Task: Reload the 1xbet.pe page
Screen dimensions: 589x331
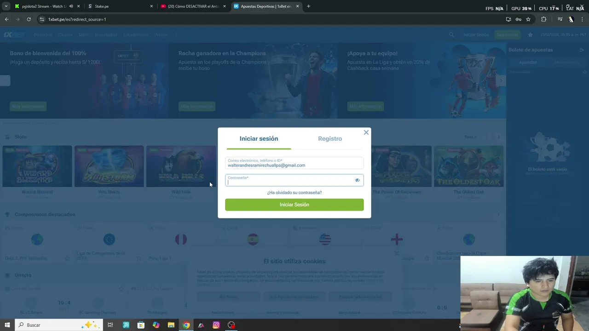Action: pyautogui.click(x=29, y=19)
